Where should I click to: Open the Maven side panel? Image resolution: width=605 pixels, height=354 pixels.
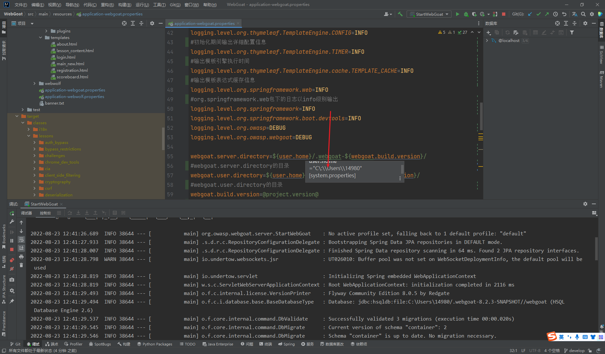[x=601, y=79]
